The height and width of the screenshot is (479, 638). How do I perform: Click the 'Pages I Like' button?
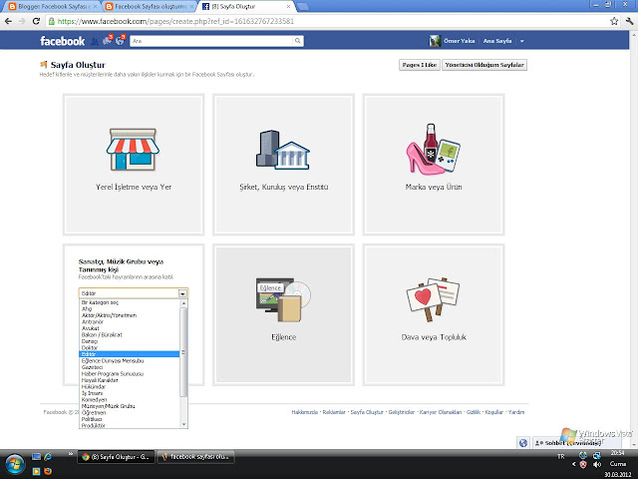click(419, 65)
